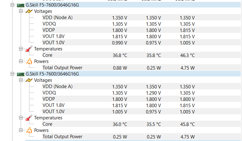Select Total Output Power row of the second module
242x141 pixels.
[142, 136]
